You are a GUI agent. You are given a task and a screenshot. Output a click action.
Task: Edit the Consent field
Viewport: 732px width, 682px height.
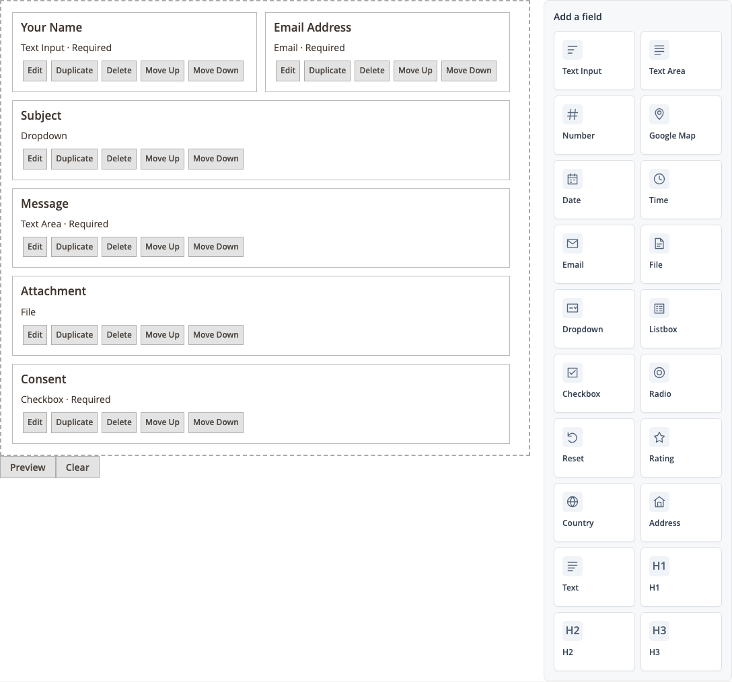tap(35, 422)
